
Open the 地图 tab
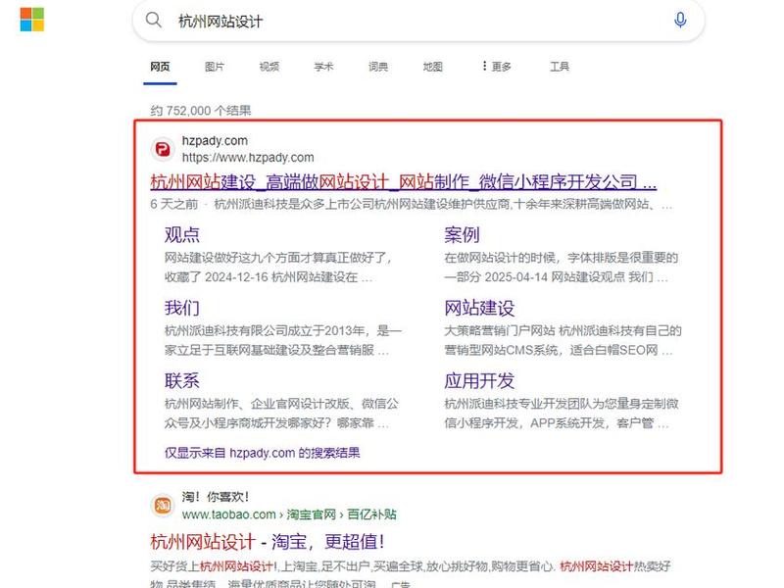coord(432,67)
